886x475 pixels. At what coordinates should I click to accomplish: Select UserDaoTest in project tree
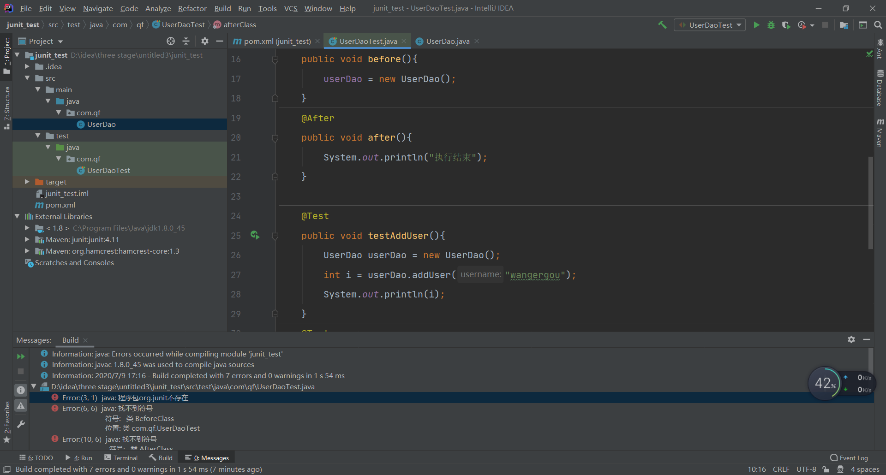click(x=108, y=170)
